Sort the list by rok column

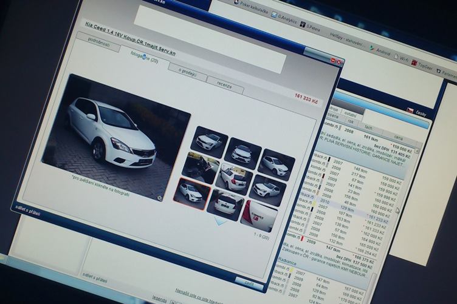(351, 121)
